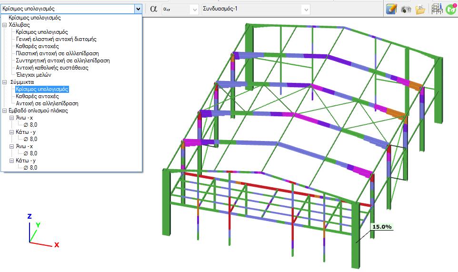The width and height of the screenshot is (458, 272).
Task: Select Κρίσιμος υπολογισμός under Χάλυβας
Action: click(42, 32)
